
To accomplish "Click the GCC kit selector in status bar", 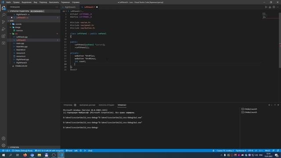I will pos(49,151).
